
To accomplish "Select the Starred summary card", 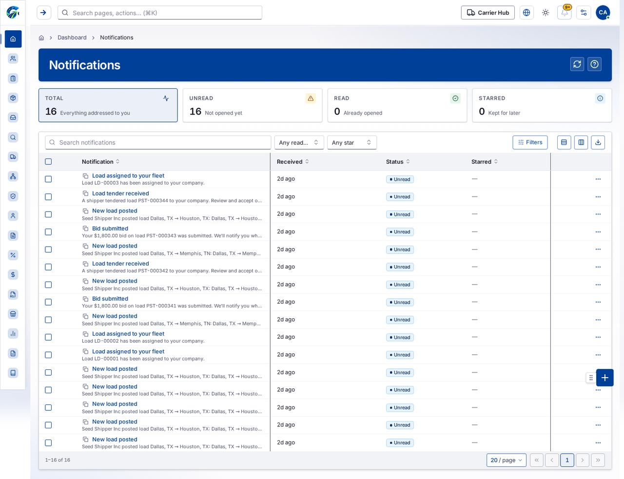I will tap(542, 105).
